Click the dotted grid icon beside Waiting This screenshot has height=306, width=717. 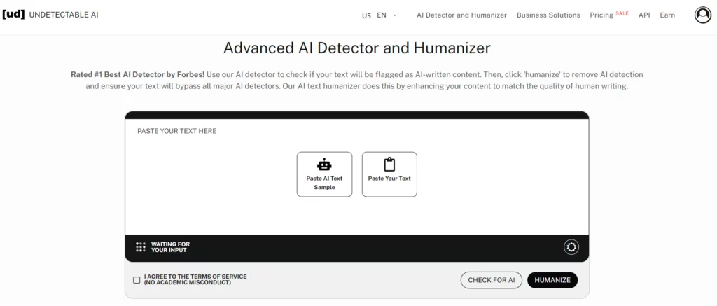point(141,247)
